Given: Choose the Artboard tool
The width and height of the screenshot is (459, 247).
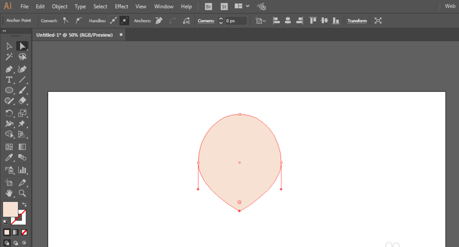Looking at the screenshot, I should pyautogui.click(x=9, y=183).
